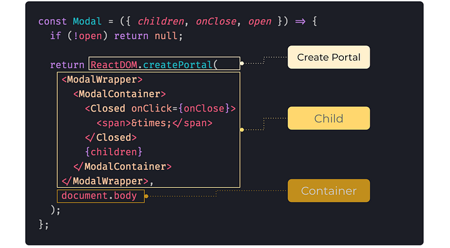
Task: Click the yellow connector dot beside Child block
Action: 242,129
